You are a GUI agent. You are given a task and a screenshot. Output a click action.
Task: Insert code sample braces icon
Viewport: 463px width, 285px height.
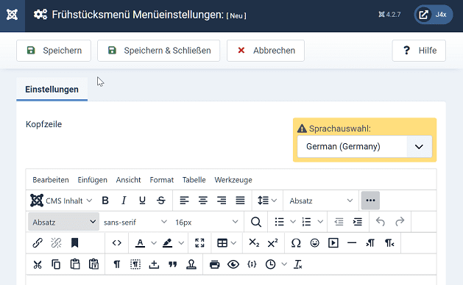click(x=252, y=264)
